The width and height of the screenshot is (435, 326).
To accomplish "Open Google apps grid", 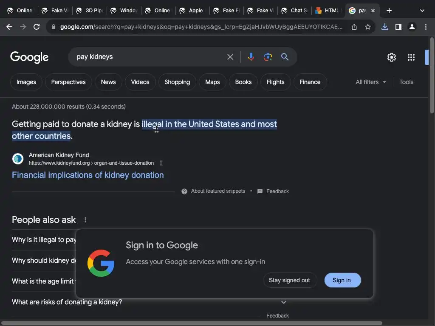I will click(411, 57).
